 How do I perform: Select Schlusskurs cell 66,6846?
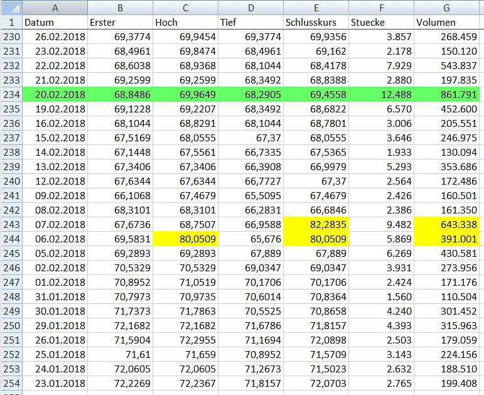[x=316, y=210]
